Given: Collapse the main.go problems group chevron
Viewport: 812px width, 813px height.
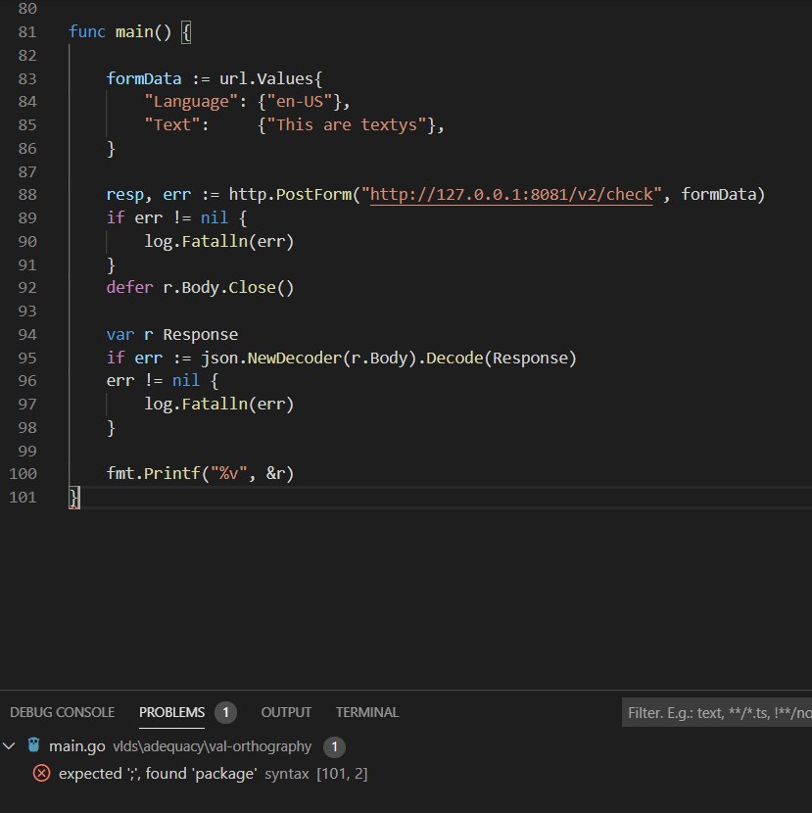Looking at the screenshot, I should pos(10,746).
